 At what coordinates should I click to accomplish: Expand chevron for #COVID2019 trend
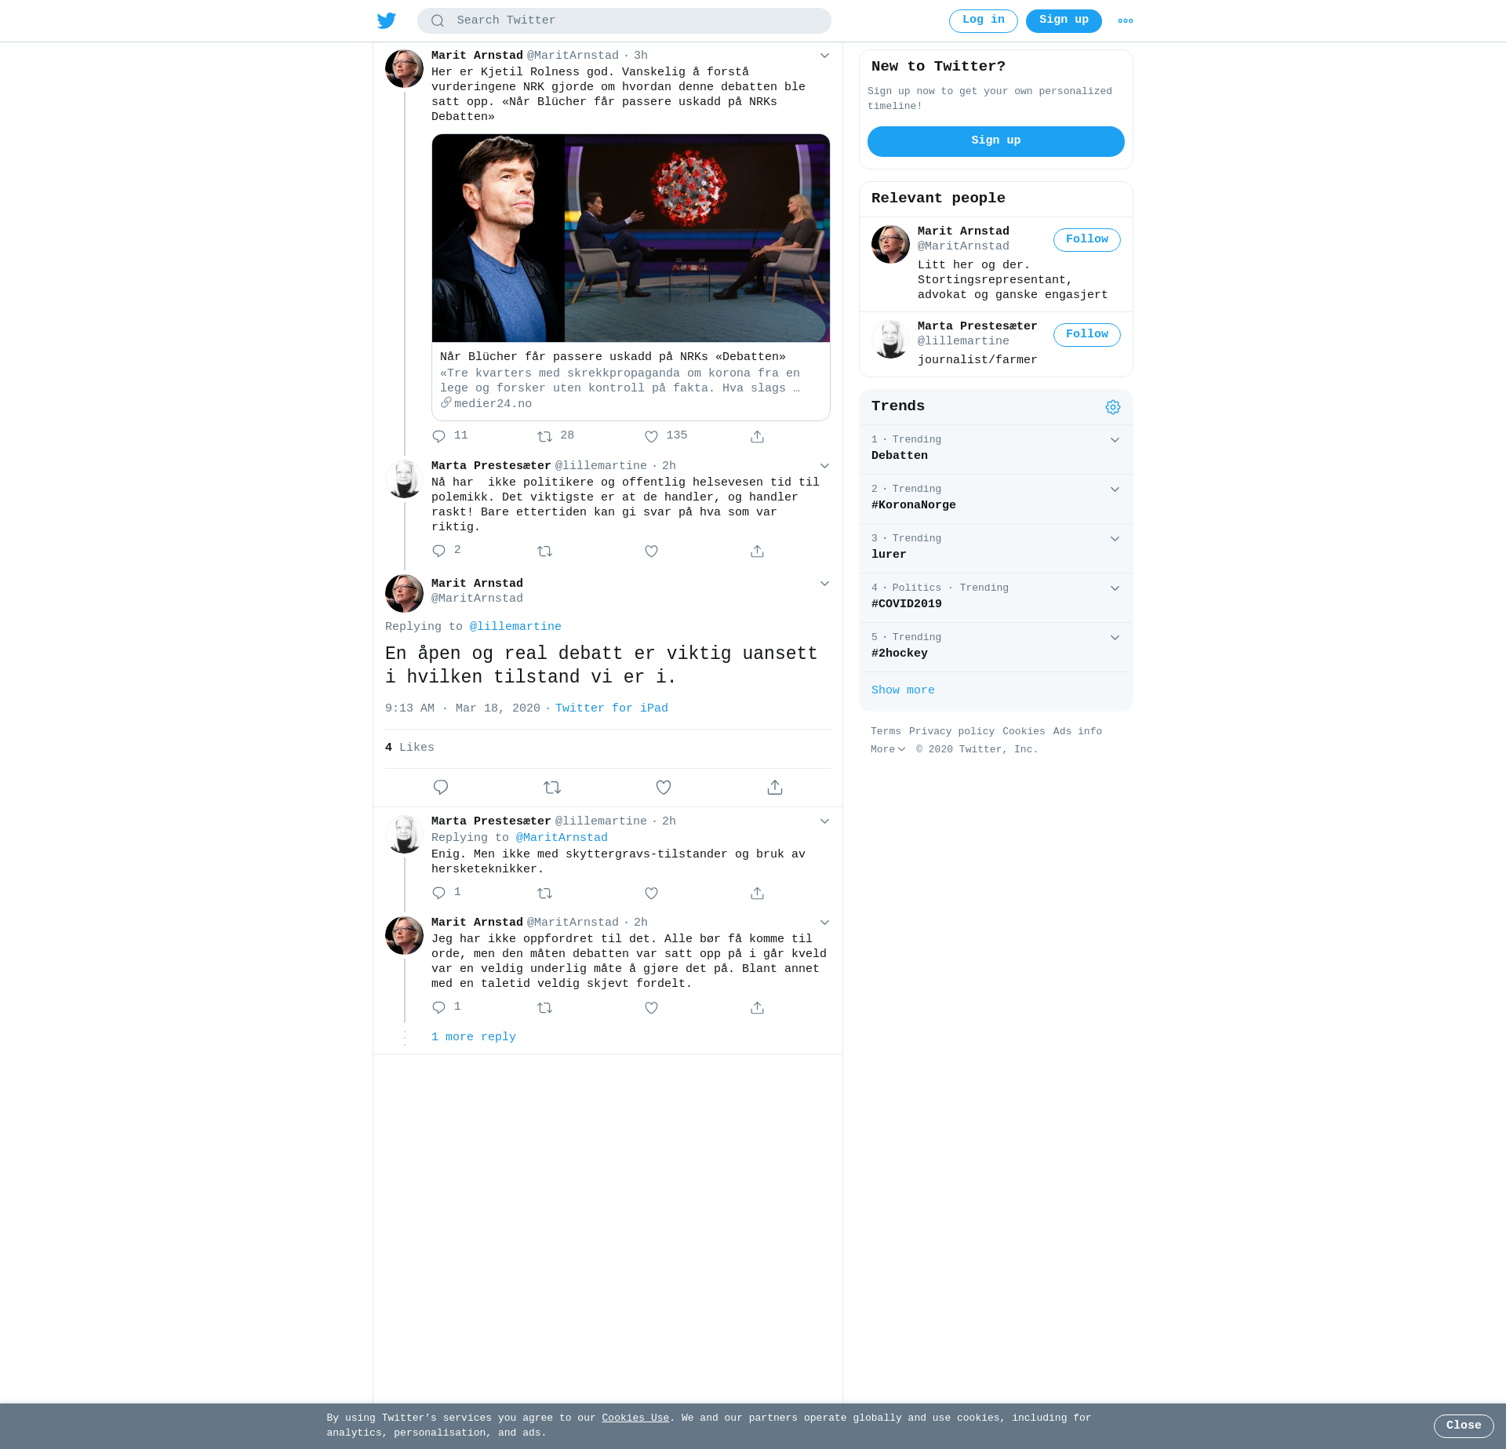(x=1115, y=588)
